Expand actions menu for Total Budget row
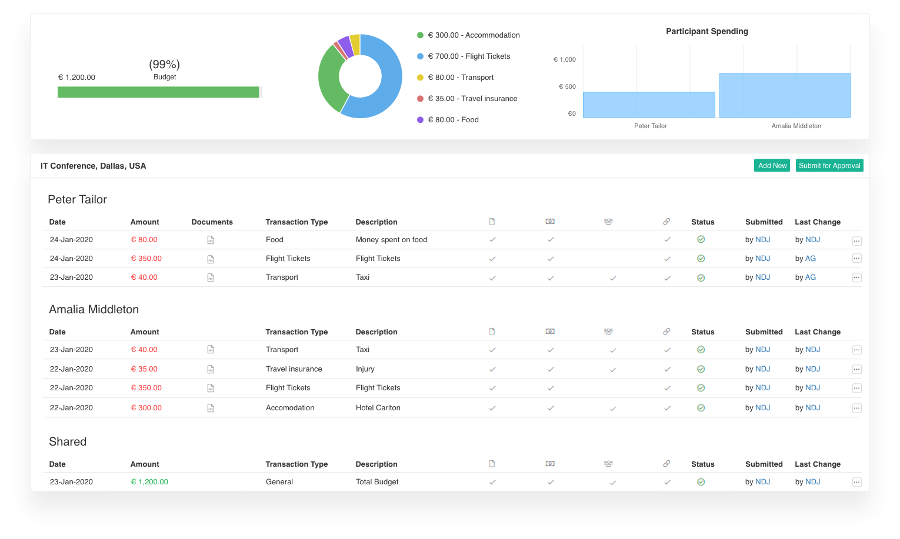 [x=856, y=482]
